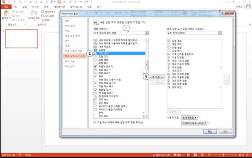
Task: Click the move down arrow button
Action: click(227, 83)
